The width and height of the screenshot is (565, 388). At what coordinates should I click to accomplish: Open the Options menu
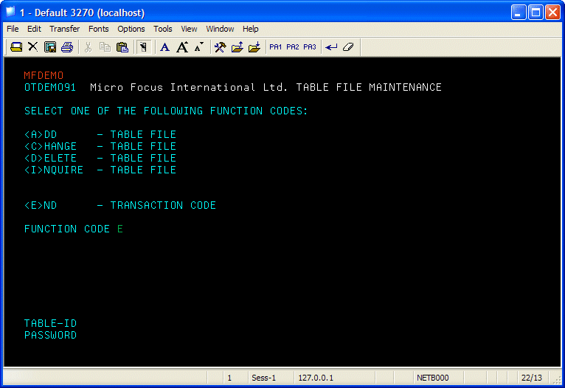[x=131, y=29]
